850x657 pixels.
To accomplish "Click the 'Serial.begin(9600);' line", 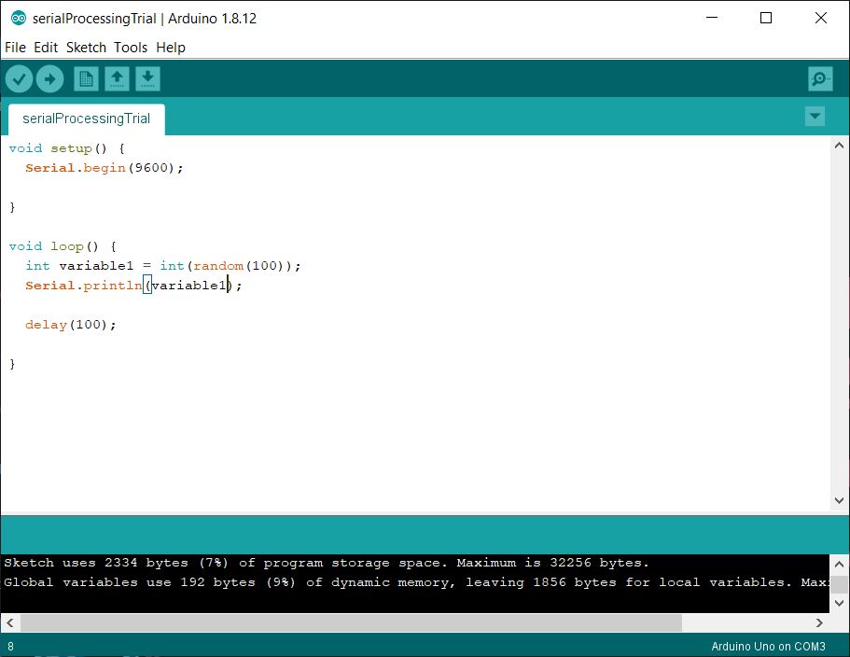I will coord(105,168).
